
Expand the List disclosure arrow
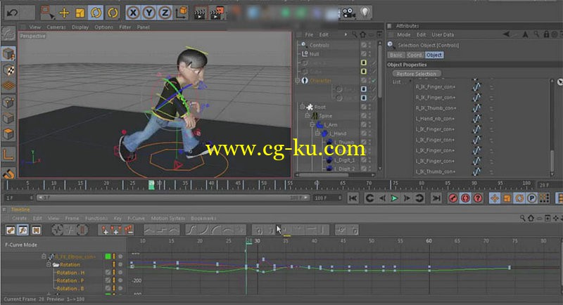[x=410, y=82]
